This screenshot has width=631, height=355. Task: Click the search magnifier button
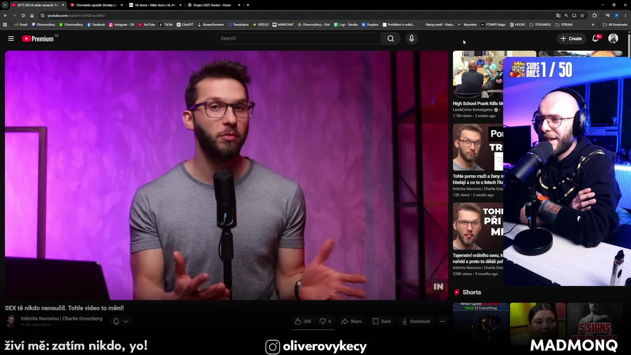click(x=390, y=38)
